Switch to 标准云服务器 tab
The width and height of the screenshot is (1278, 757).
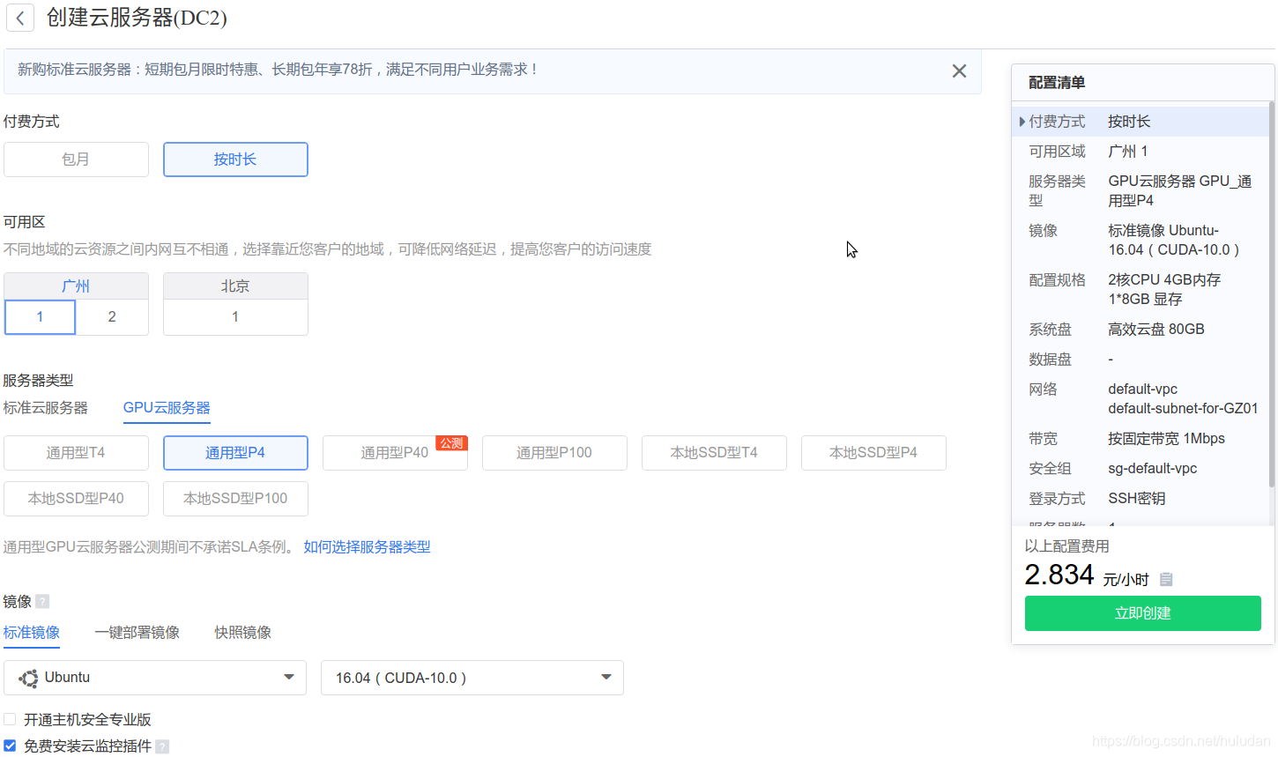pos(46,407)
